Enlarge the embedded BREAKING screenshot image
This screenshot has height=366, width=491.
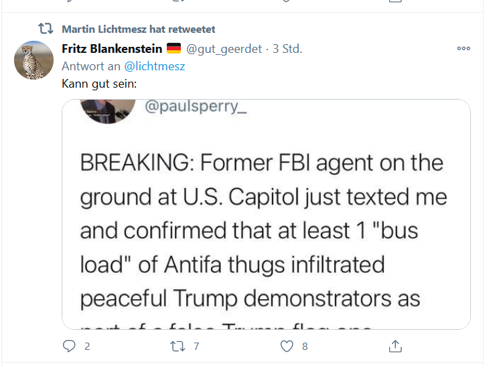pos(266,227)
